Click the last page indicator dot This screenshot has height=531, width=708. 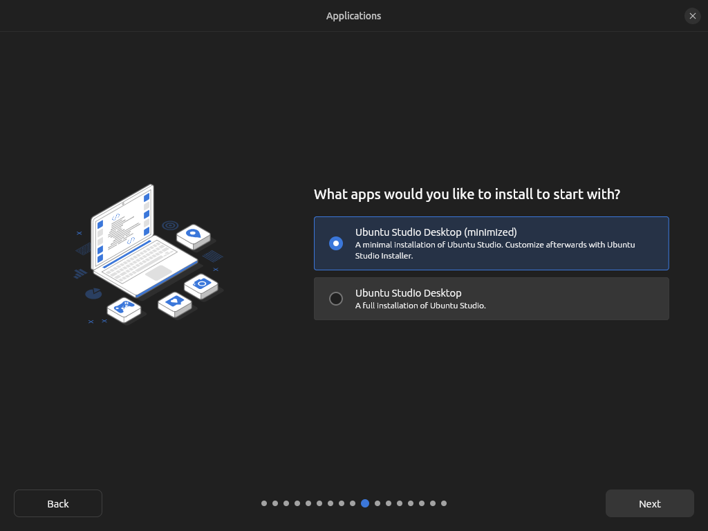444,503
